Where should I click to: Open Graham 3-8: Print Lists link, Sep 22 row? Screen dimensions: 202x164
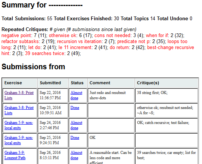click(x=19, y=95)
